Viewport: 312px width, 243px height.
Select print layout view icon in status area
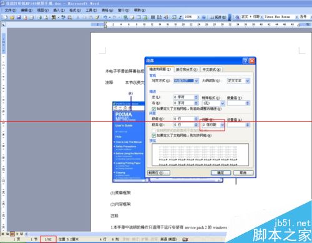(12, 234)
